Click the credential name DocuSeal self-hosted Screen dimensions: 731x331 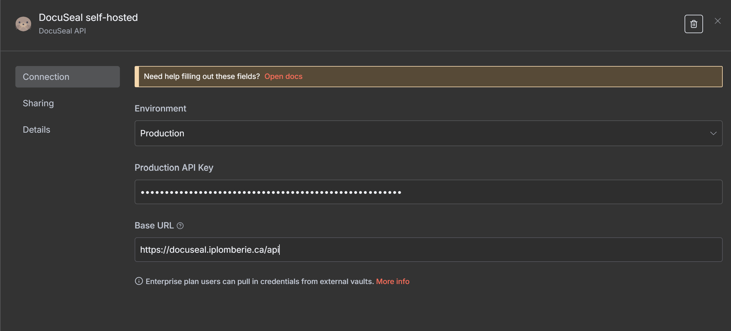click(88, 18)
